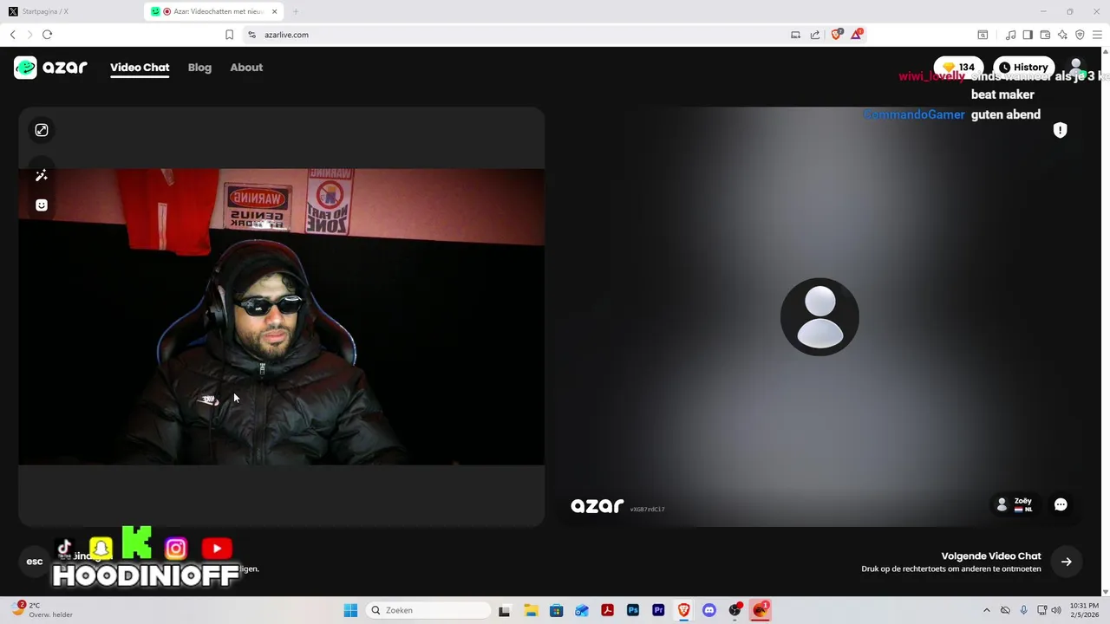Open File Explorer from taskbar
1110x624 pixels.
(531, 610)
